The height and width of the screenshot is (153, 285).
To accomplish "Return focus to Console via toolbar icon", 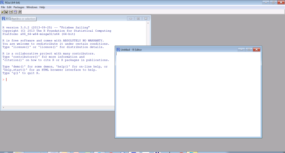I will coord(15,12).
